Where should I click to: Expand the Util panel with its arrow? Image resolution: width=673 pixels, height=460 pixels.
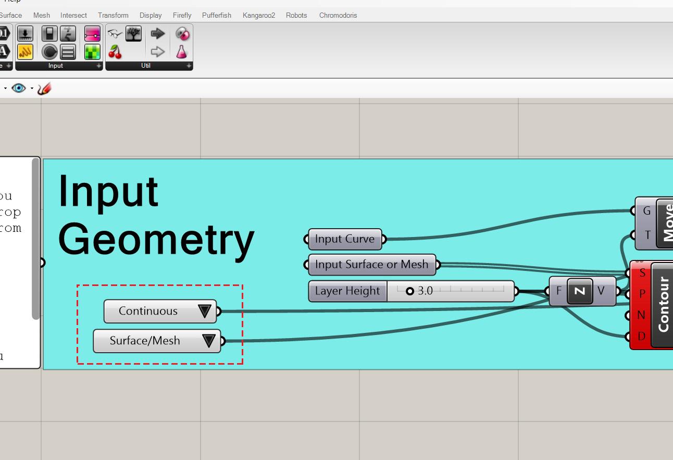click(189, 66)
